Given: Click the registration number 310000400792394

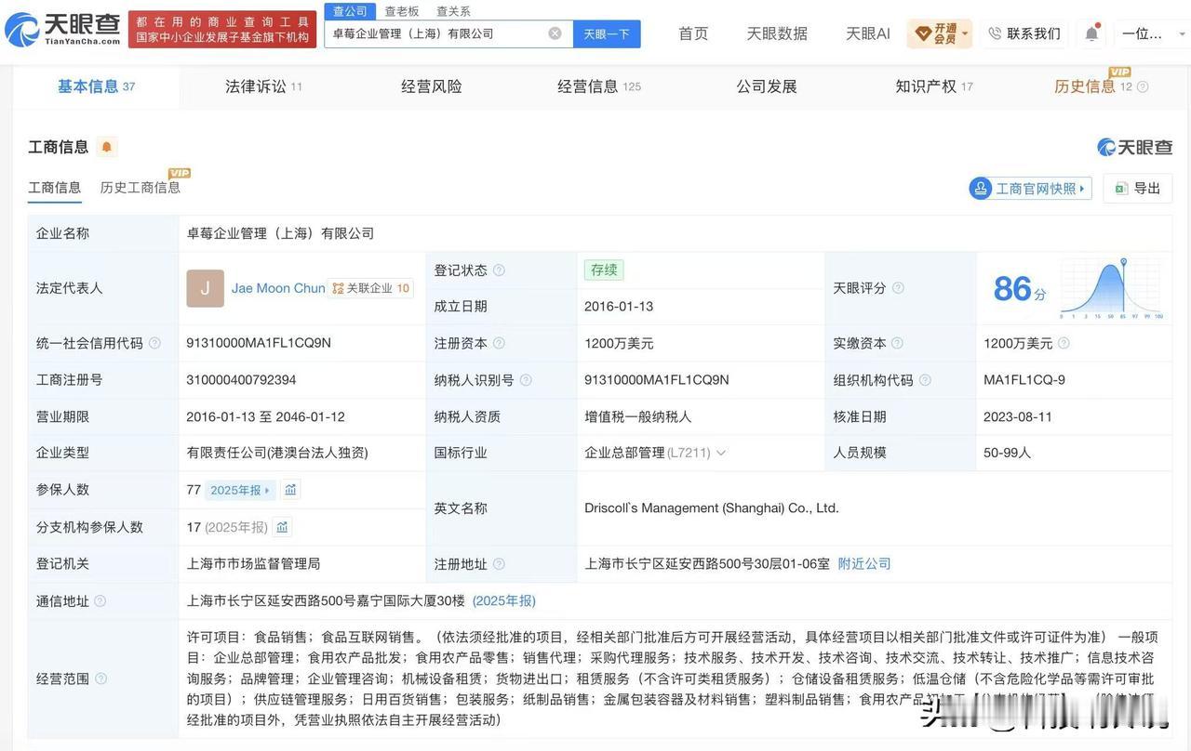Looking at the screenshot, I should coord(241,380).
